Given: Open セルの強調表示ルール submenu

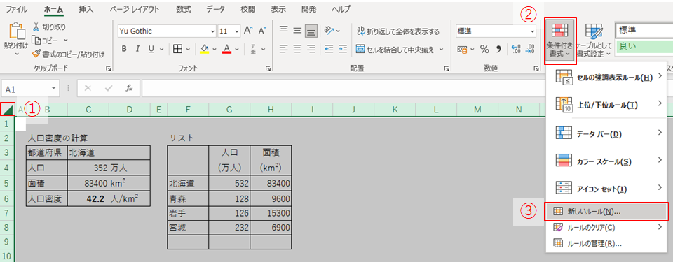Looking at the screenshot, I should [x=607, y=77].
